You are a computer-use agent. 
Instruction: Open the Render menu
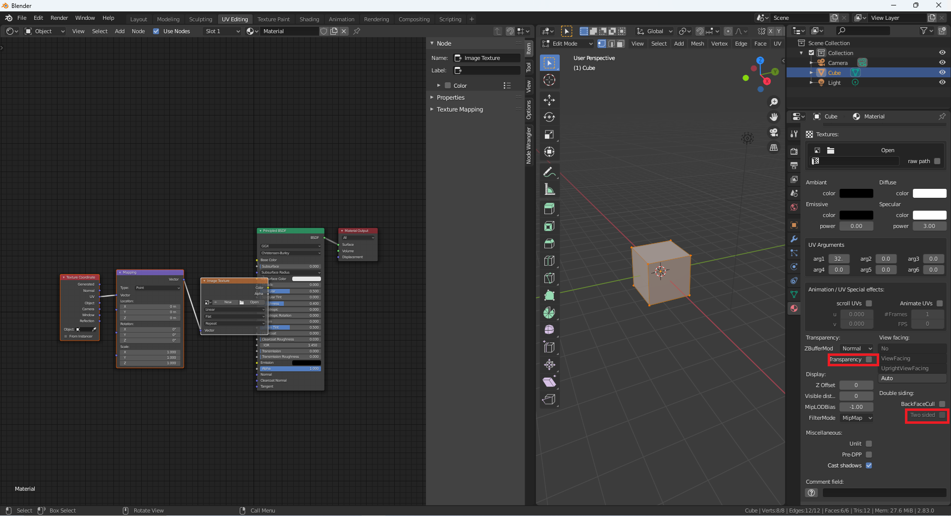59,18
